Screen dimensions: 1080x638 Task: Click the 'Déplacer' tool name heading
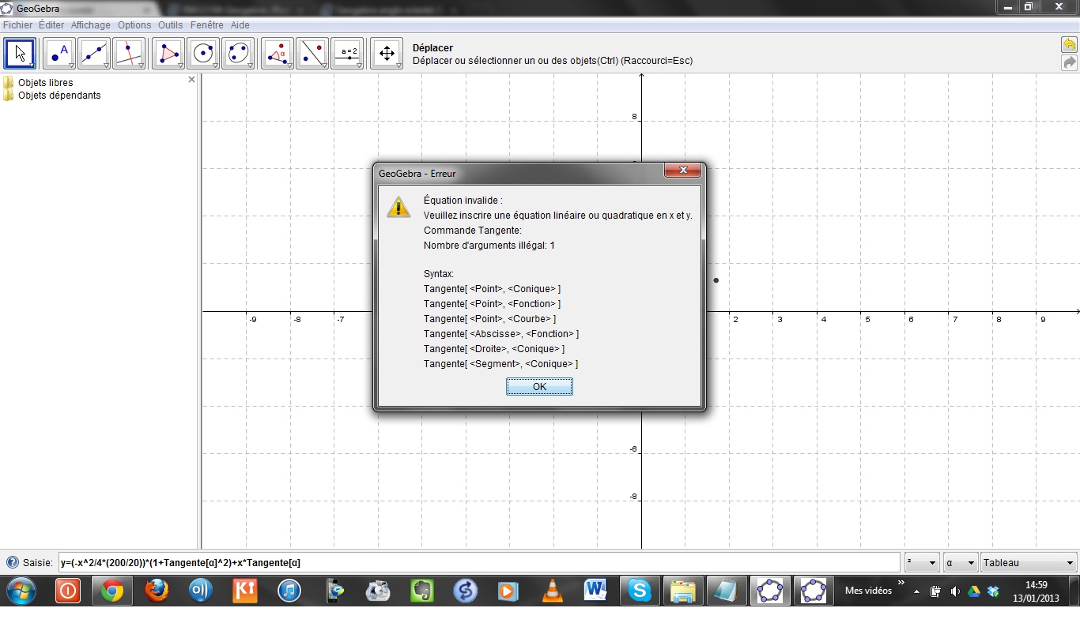point(432,48)
